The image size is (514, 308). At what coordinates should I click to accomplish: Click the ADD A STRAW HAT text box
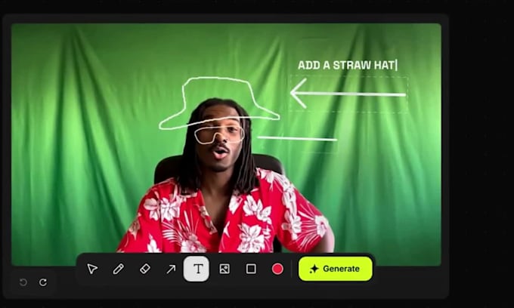[x=347, y=65]
